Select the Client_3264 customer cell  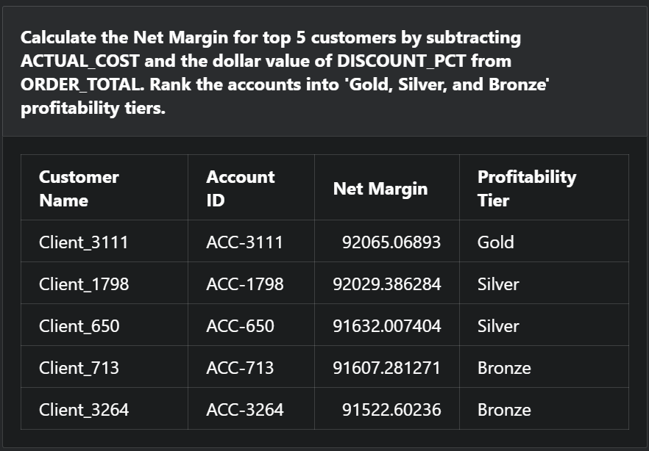[84, 410]
